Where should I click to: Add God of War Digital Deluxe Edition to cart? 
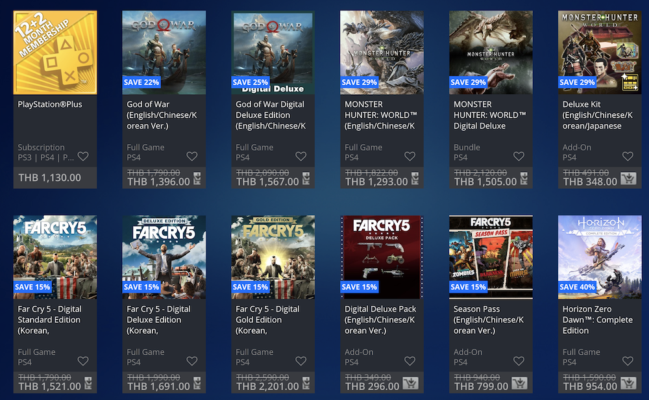(x=306, y=179)
